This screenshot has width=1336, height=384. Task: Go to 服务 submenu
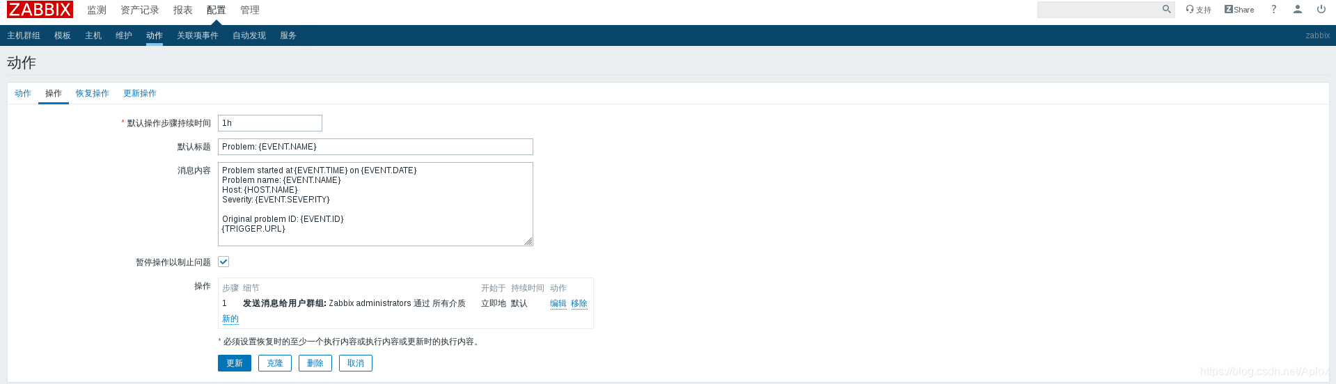288,35
